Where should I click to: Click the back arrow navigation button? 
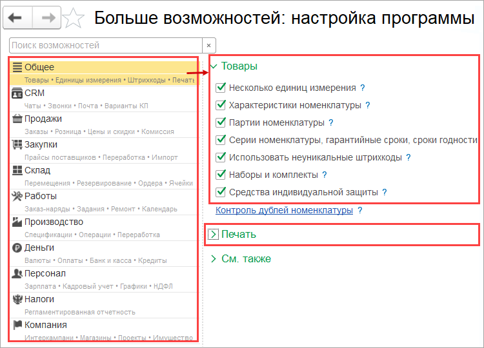point(17,17)
